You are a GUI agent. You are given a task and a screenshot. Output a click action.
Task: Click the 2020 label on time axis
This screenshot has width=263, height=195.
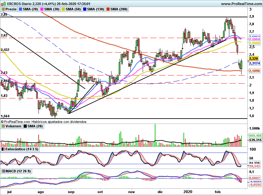tap(188, 192)
